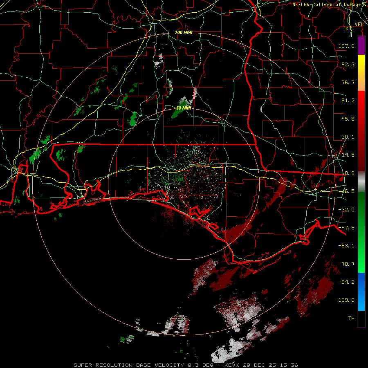Select the 76.7 velocity scale value
Image resolution: width=368 pixels, height=368 pixels.
coord(348,82)
